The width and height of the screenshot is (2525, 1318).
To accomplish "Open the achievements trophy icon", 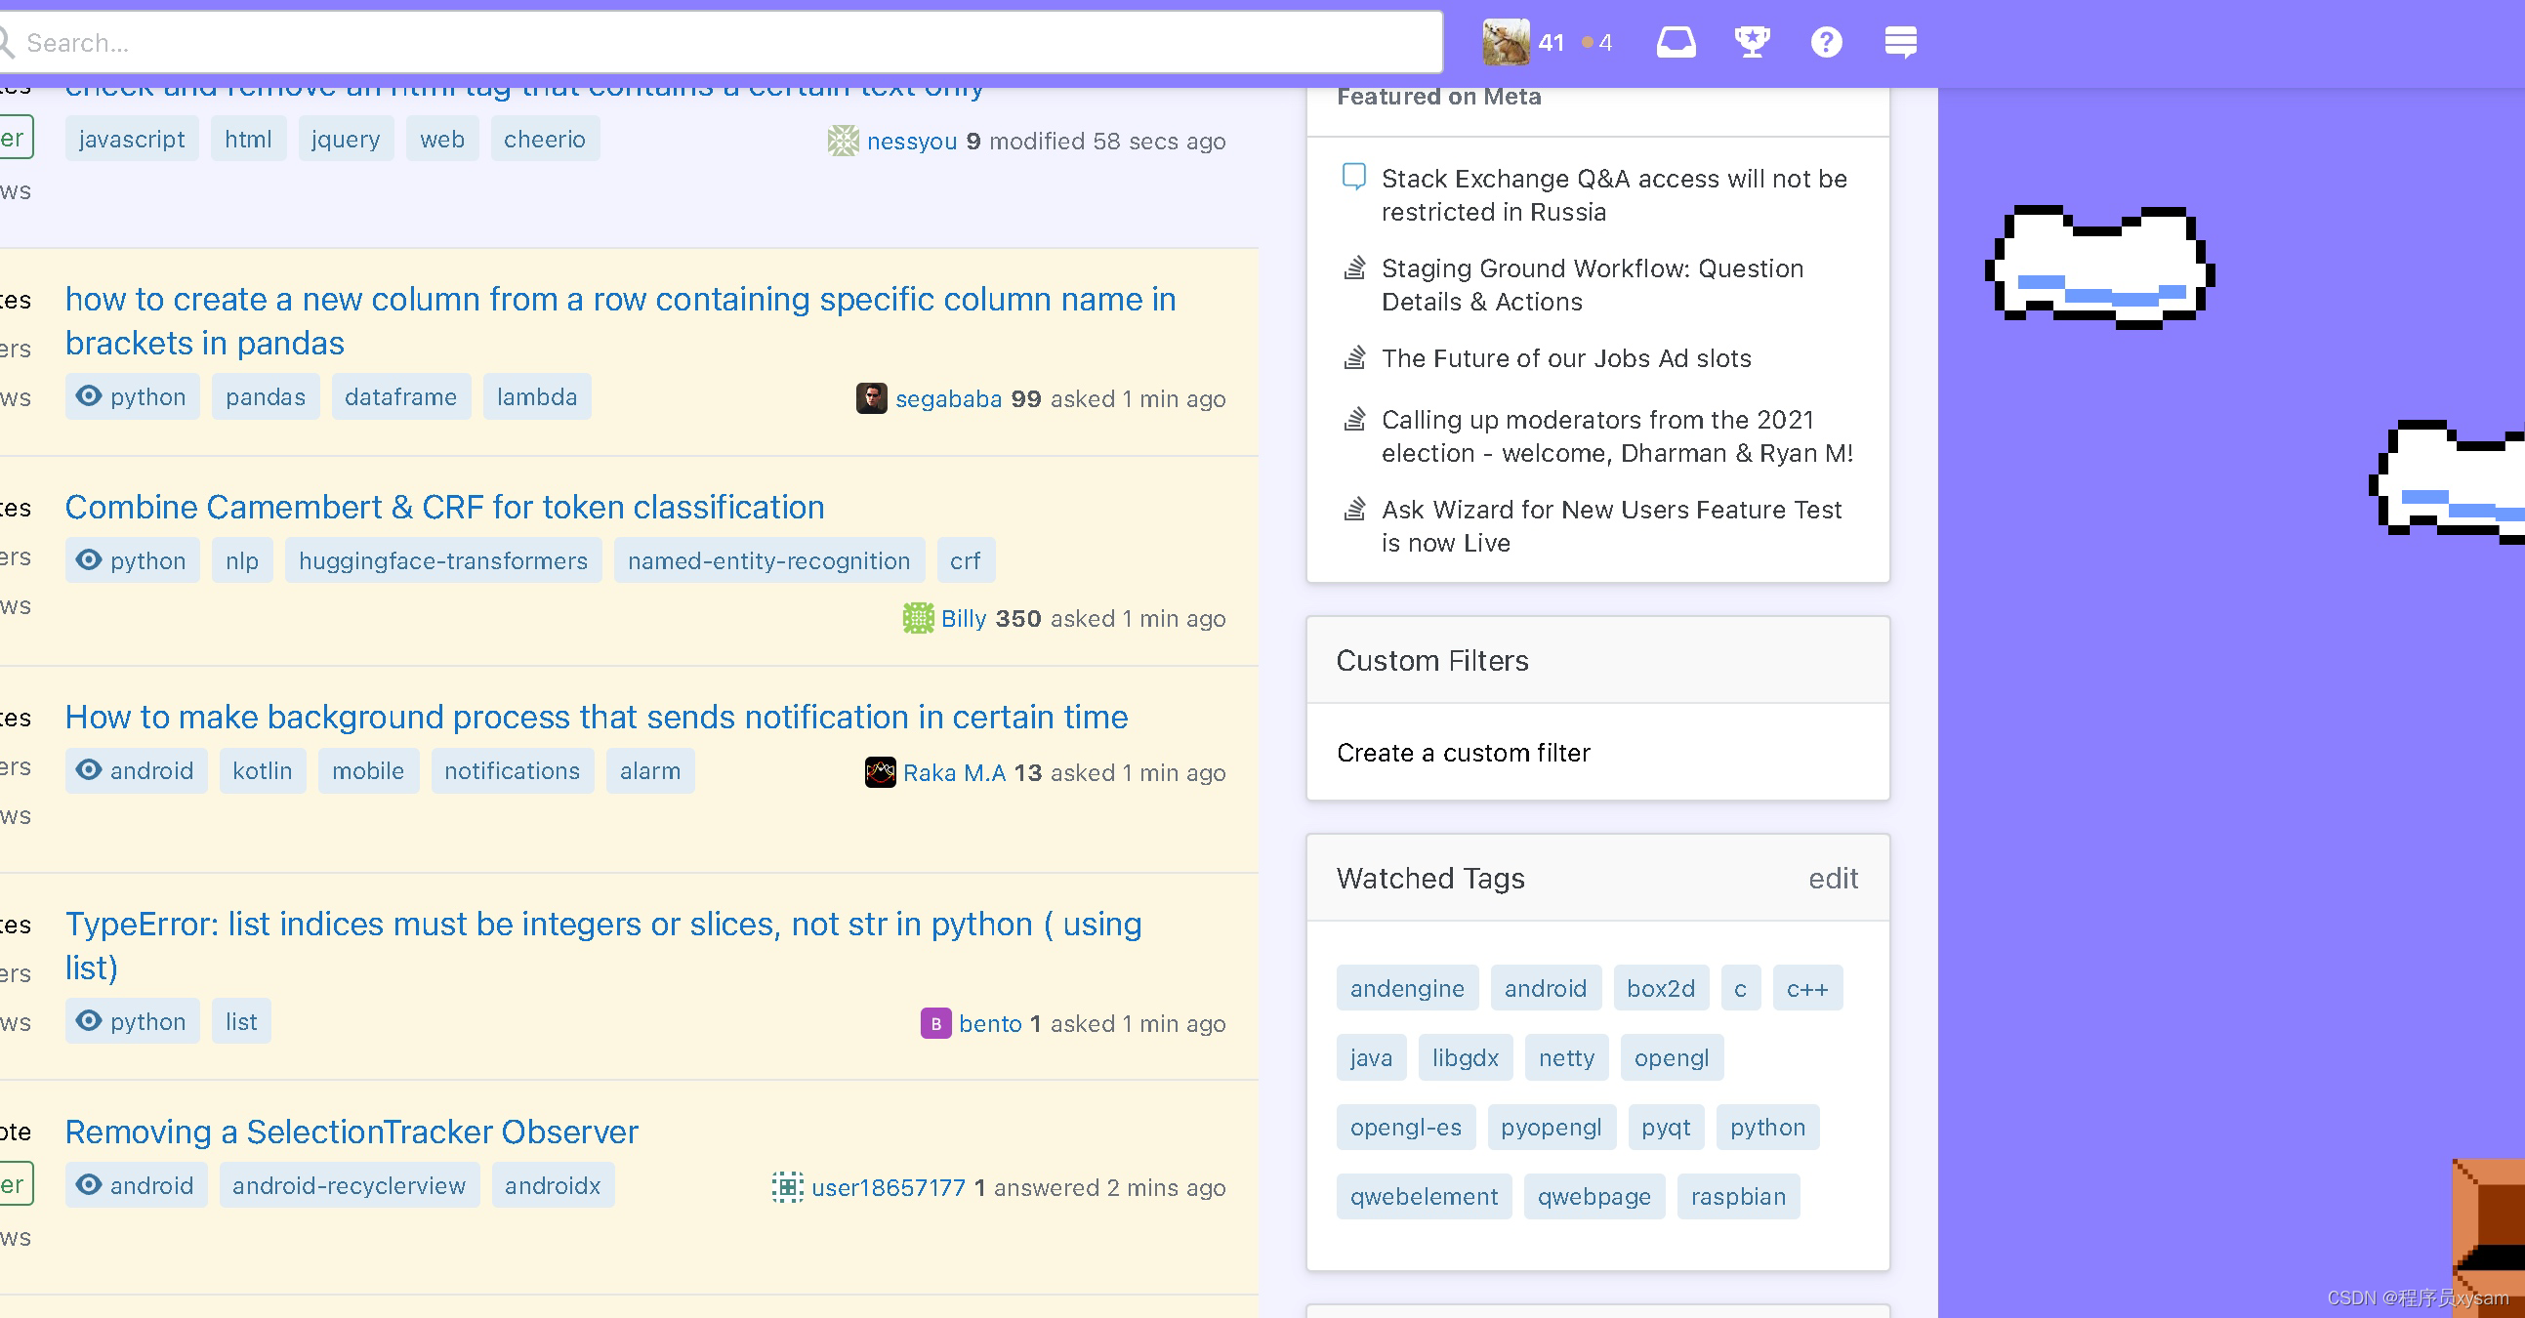I will click(1752, 41).
